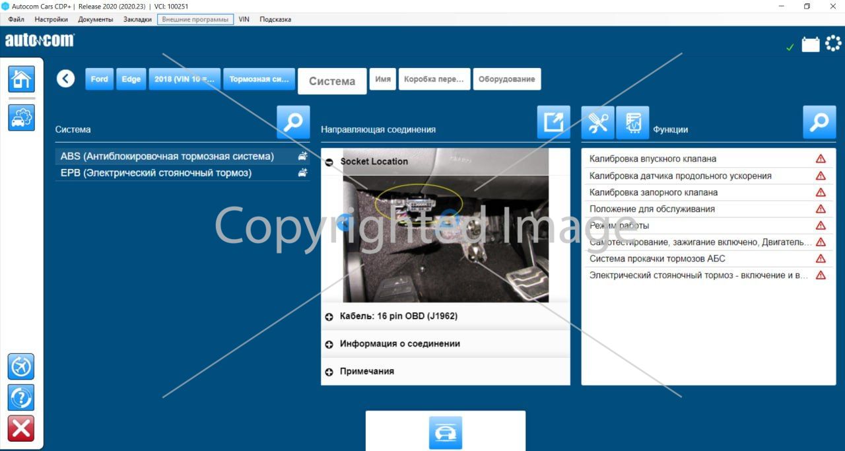Expand the Примечания section
Viewport: 845px width, 451px height.
pos(446,372)
